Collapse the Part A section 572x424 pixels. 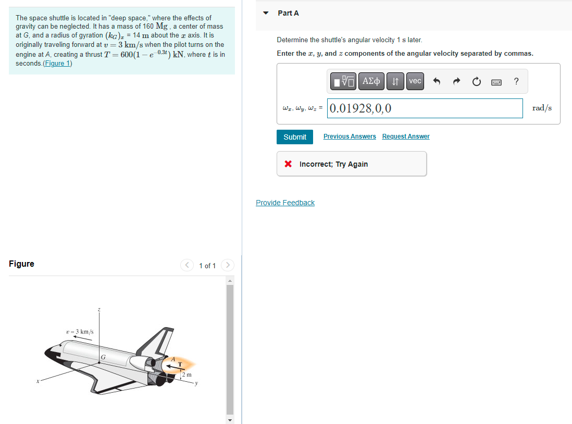pyautogui.click(x=266, y=13)
